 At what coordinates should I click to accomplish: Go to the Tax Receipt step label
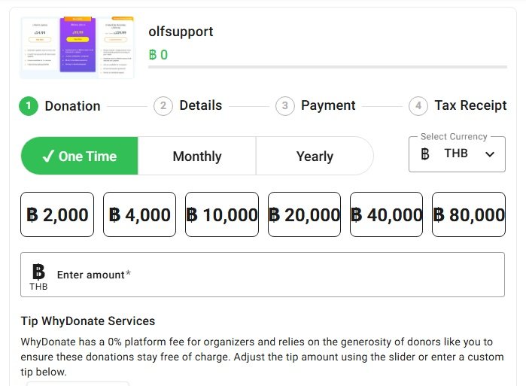470,105
